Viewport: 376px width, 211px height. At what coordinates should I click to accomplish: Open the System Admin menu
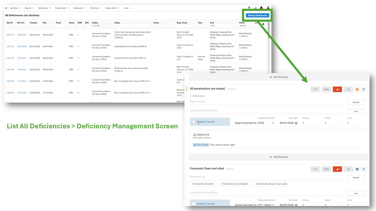113,8
